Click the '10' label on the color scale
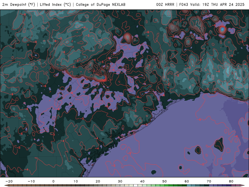249x187 pixels. tap(76, 181)
